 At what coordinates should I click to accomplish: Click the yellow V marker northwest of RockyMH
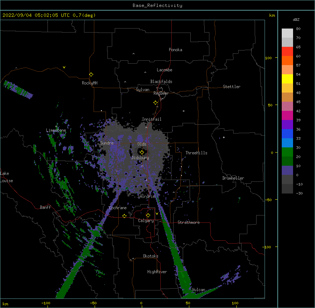(x=64, y=67)
